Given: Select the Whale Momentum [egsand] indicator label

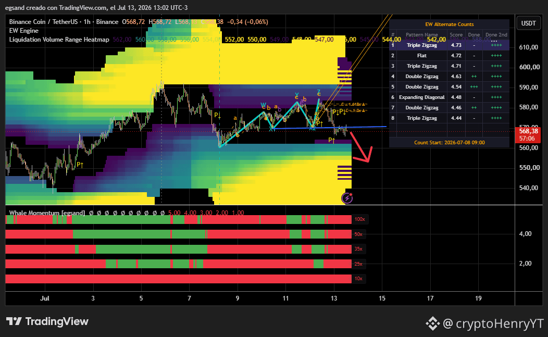Looking at the screenshot, I should tap(47, 213).
